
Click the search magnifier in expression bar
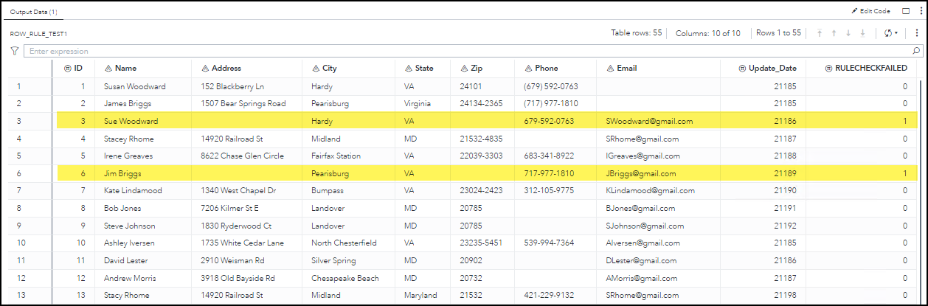click(x=917, y=52)
